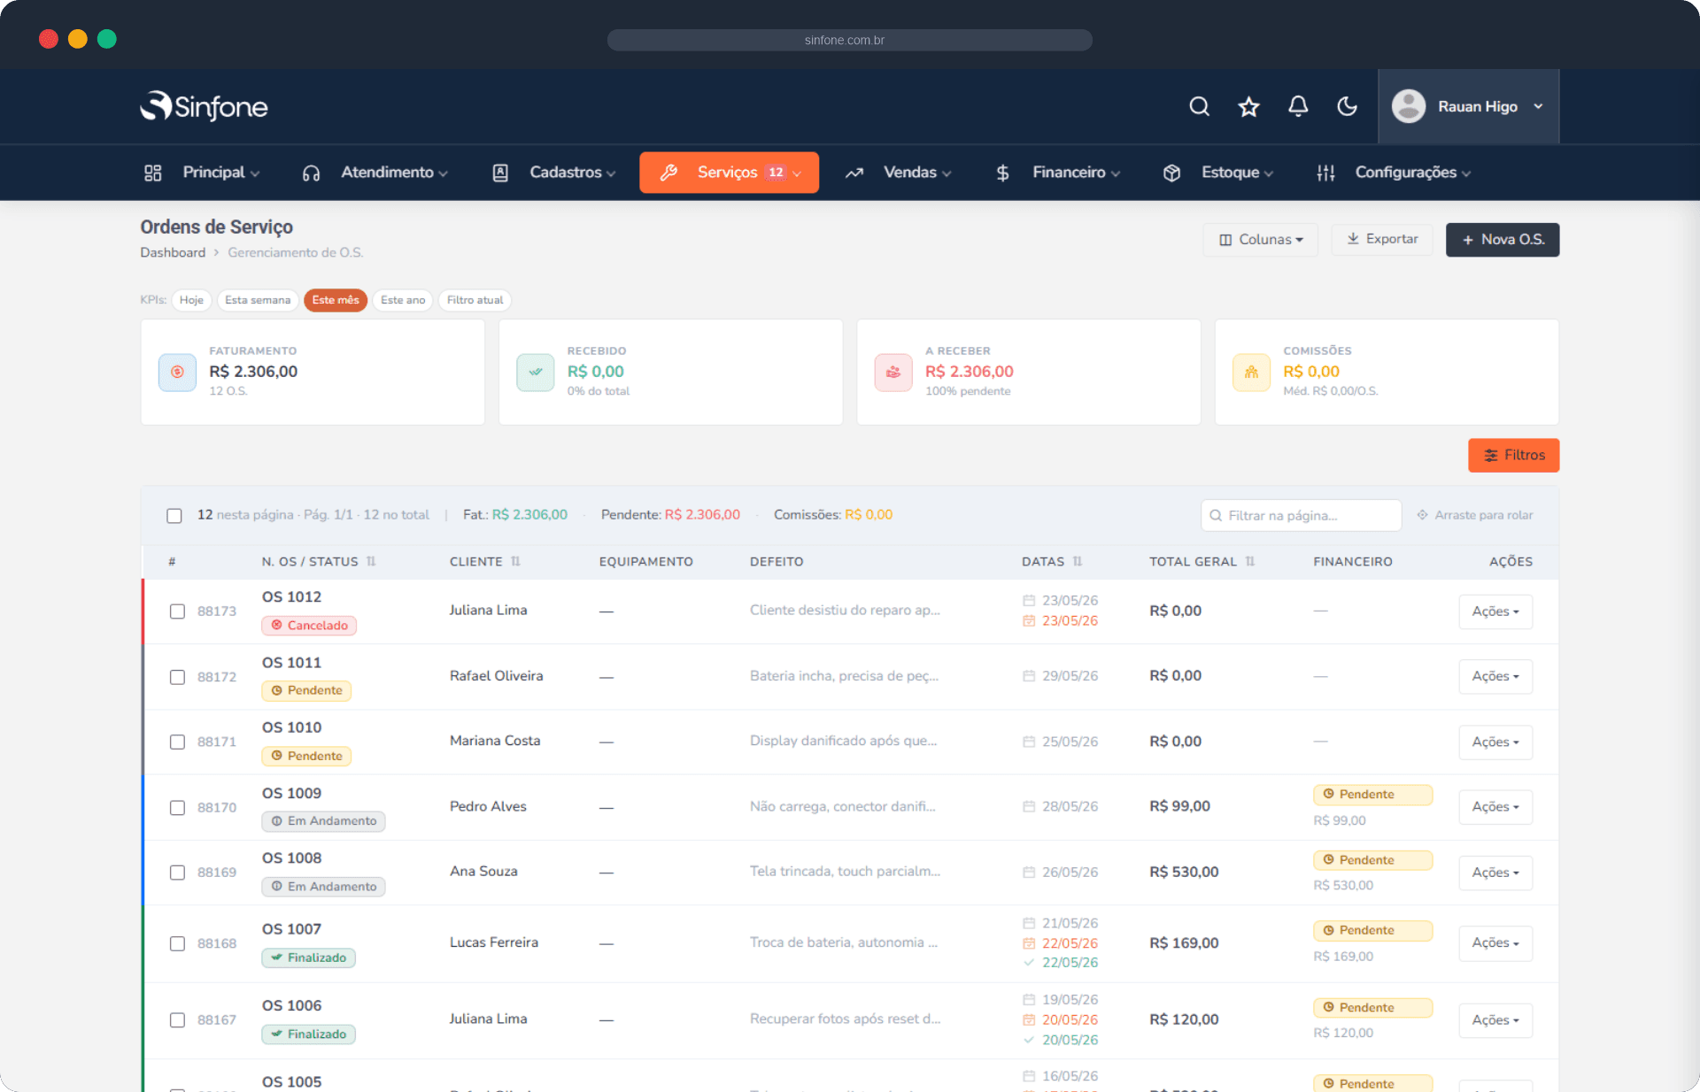Select checkbox for row 88173
Image resolution: width=1700 pixels, height=1092 pixels.
177,611
